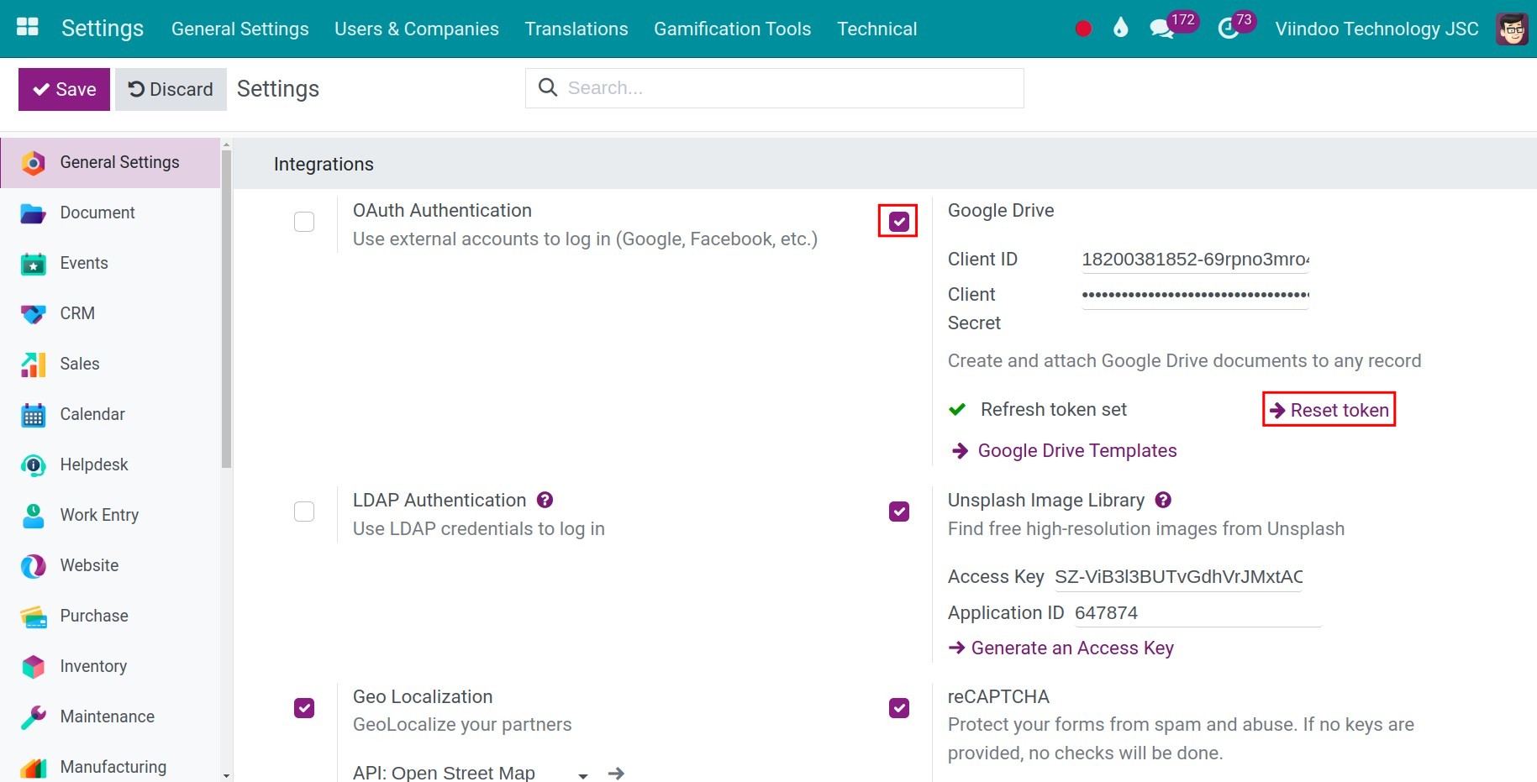The height and width of the screenshot is (782, 1537).
Task: Open Sales settings from the sidebar
Action: click(x=110, y=365)
